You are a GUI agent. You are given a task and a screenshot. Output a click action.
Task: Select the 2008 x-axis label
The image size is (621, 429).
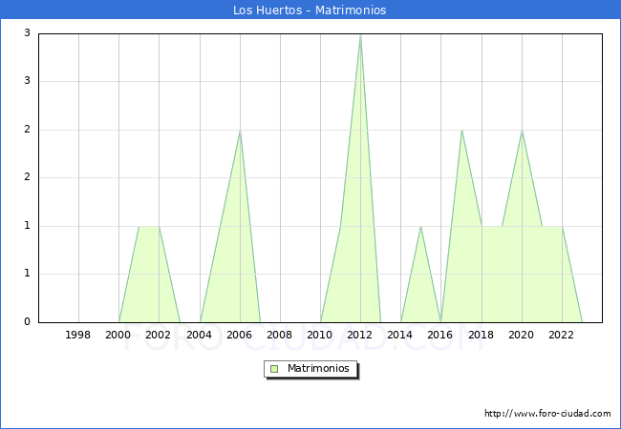click(280, 336)
